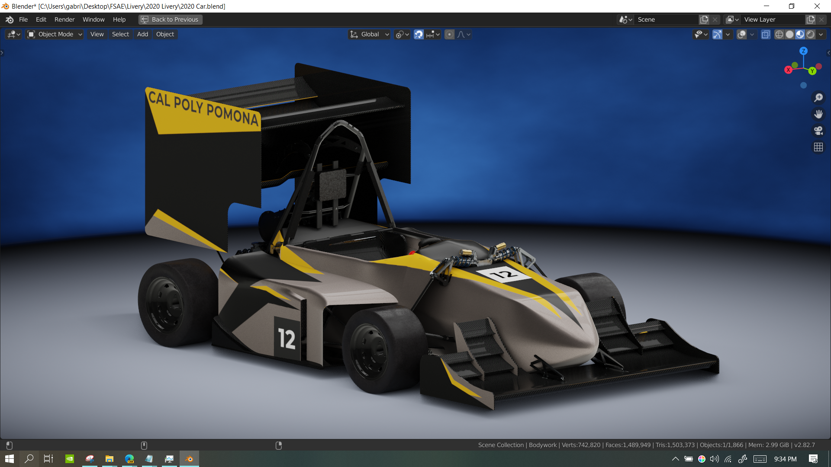Open the viewport Select menu
This screenshot has height=467, width=831.
120,34
